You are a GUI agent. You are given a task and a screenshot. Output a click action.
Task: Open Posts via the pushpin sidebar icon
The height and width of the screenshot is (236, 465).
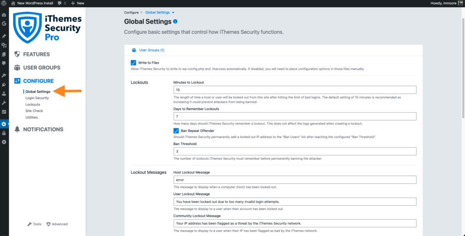(4, 36)
